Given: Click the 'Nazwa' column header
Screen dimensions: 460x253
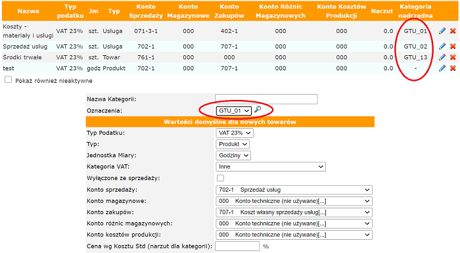Looking at the screenshot, I should coord(28,11).
